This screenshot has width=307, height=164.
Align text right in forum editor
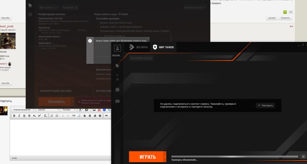coord(95,116)
